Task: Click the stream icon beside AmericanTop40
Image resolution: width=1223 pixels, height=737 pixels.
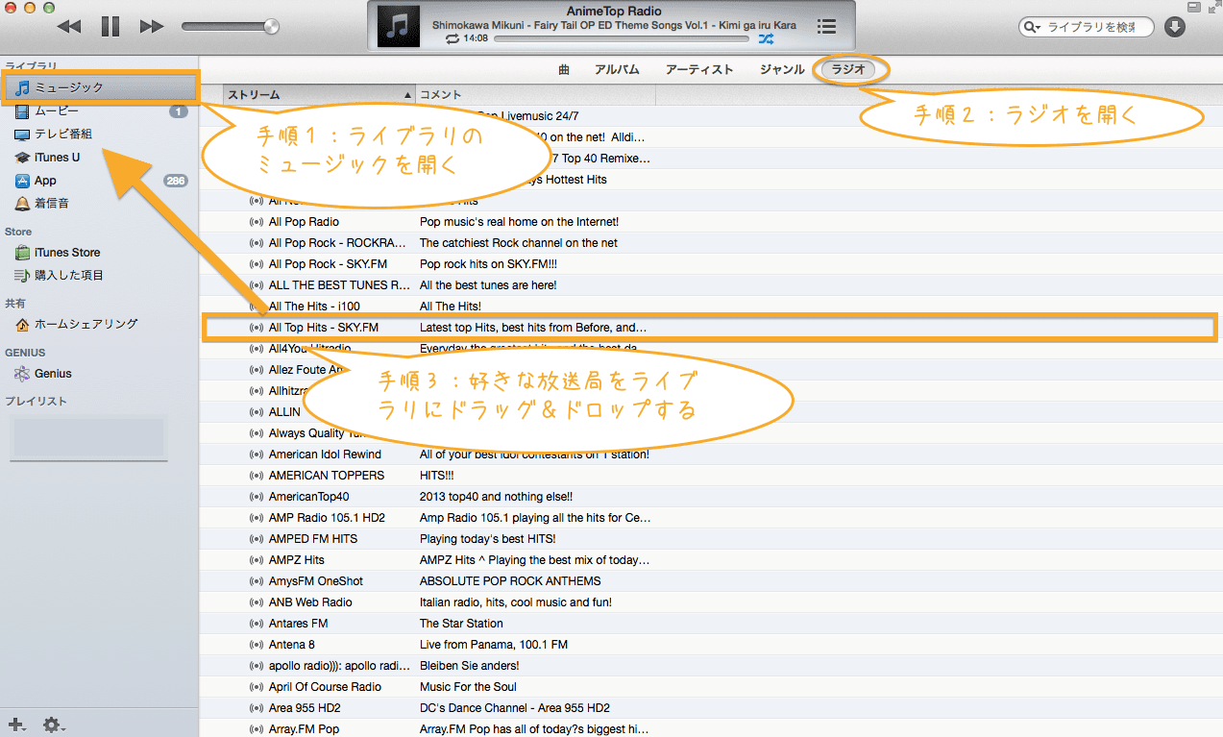Action: [256, 497]
